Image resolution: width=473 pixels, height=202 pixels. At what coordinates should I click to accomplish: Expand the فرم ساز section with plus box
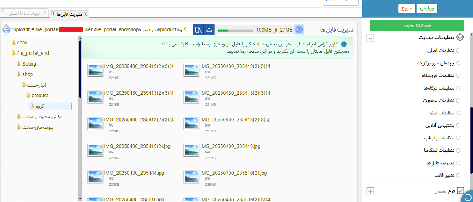[x=370, y=191]
